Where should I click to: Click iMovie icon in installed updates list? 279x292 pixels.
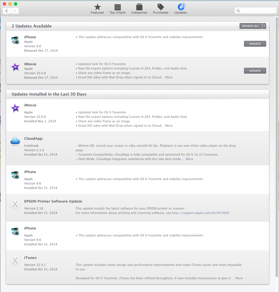tap(15, 108)
